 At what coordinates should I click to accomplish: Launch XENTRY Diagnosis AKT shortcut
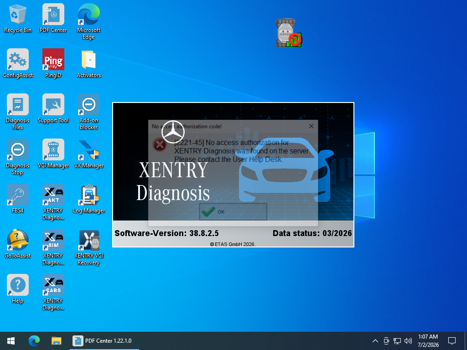click(53, 202)
